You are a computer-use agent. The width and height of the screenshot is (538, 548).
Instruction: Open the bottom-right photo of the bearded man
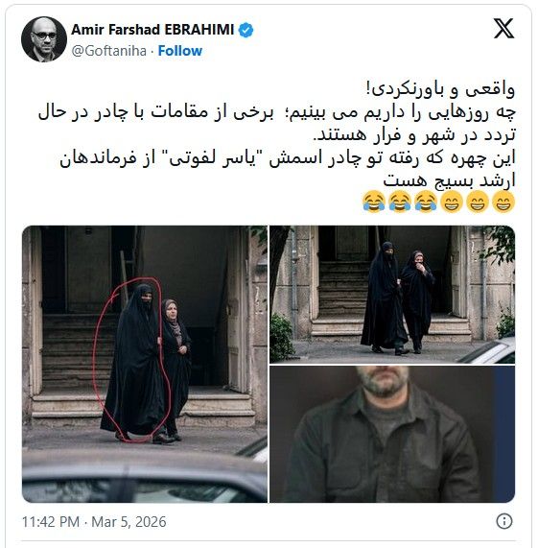click(x=392, y=434)
